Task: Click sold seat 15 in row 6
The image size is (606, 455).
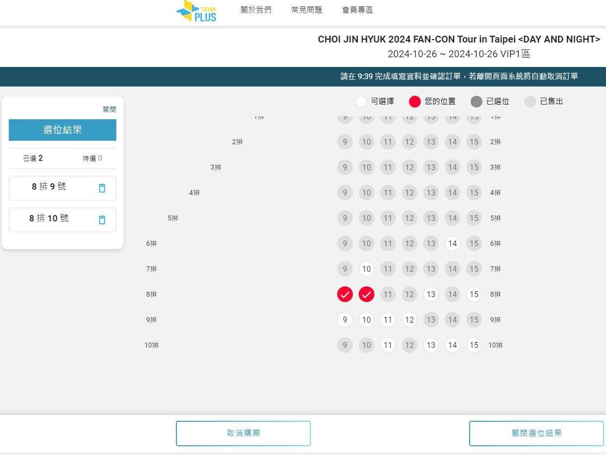Action: tap(474, 243)
